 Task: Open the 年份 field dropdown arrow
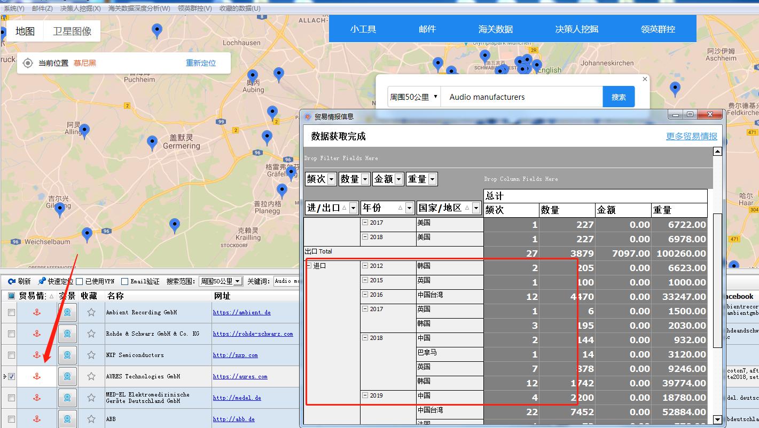click(x=409, y=208)
